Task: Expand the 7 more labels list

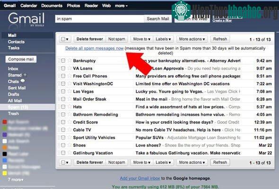Action: [x=16, y=180]
